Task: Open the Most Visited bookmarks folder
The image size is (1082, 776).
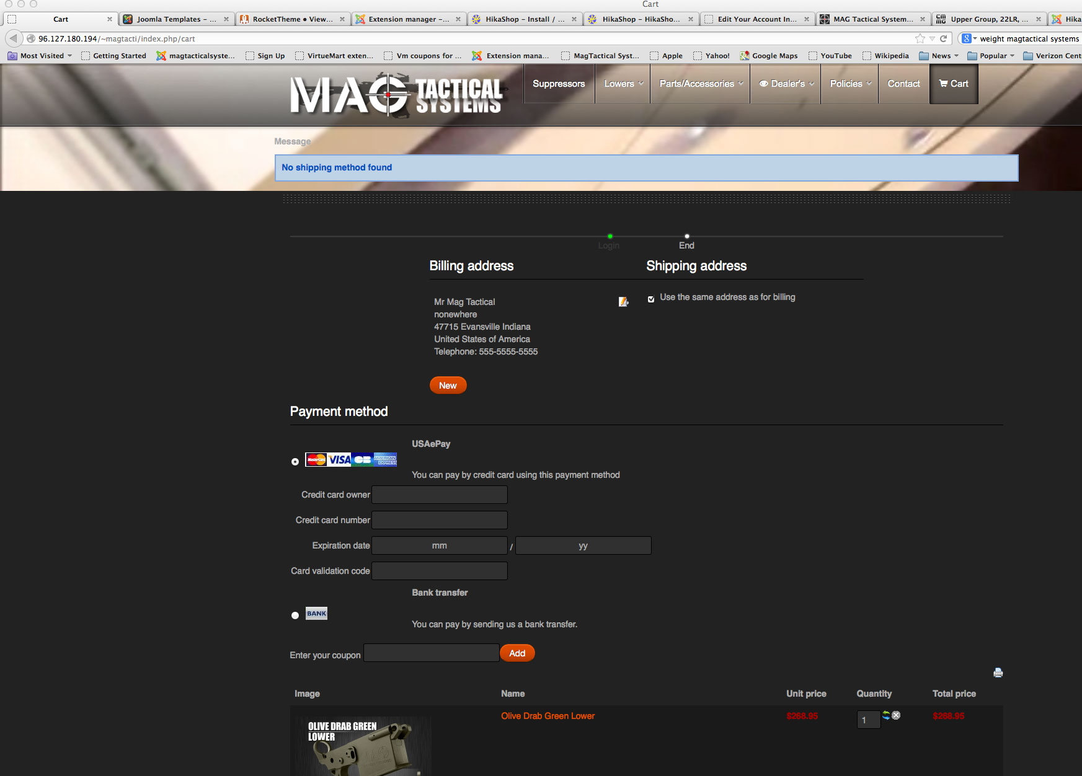Action: click(x=40, y=56)
